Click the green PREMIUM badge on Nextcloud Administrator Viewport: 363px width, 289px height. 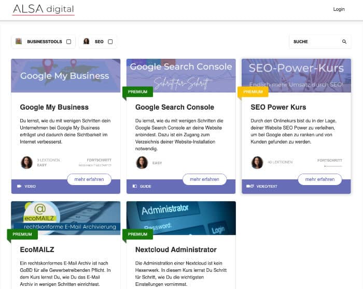click(x=138, y=234)
